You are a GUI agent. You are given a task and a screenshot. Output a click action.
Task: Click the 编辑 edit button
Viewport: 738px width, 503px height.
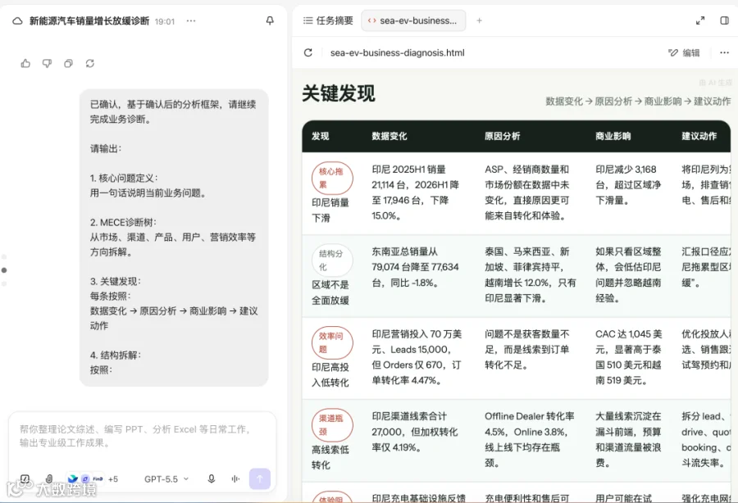click(685, 52)
